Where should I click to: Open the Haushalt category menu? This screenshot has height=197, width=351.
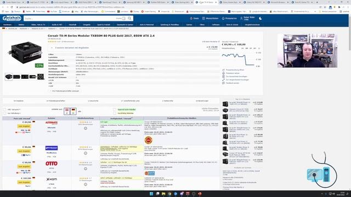[x=72, y=25]
